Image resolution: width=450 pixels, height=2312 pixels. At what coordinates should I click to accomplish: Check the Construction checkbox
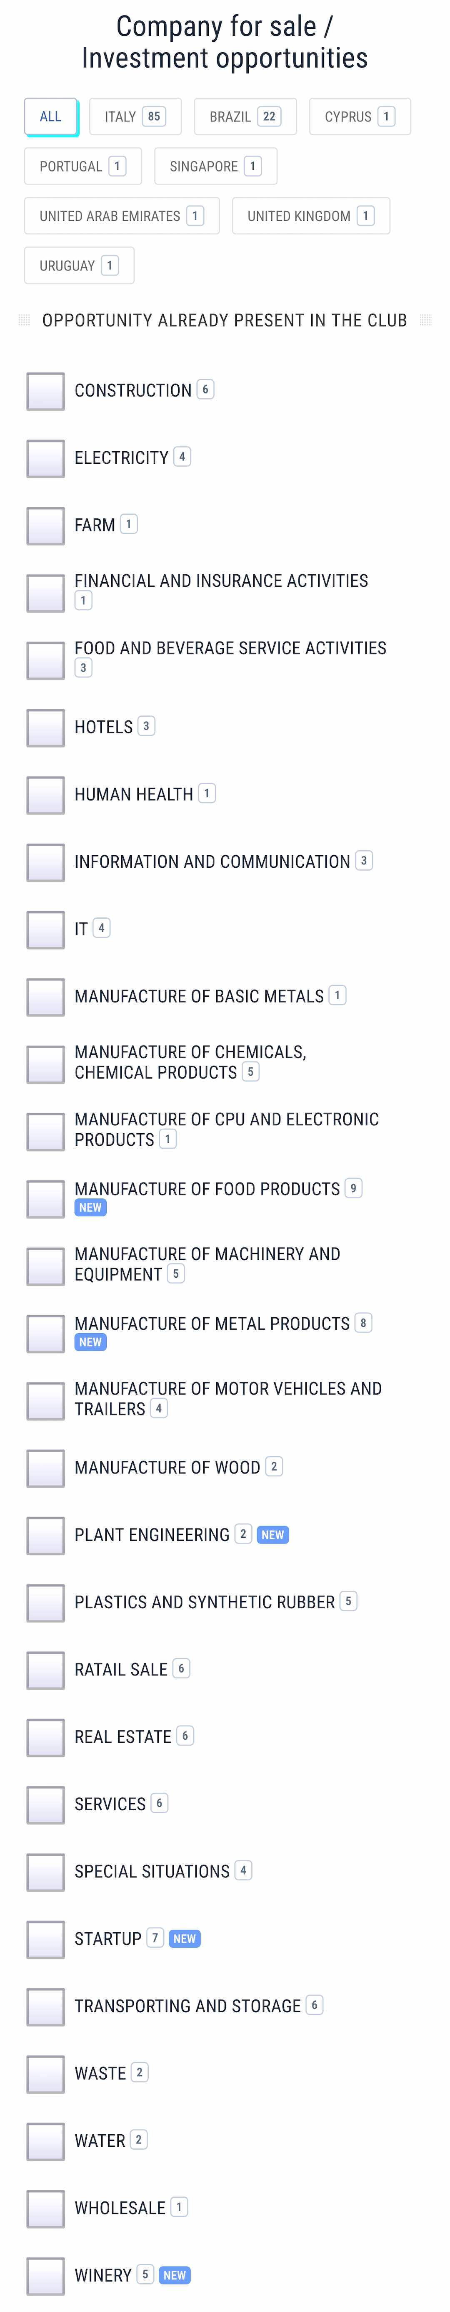[45, 392]
